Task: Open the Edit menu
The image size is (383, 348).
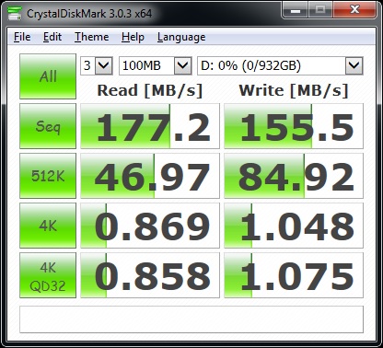Action: tap(52, 37)
